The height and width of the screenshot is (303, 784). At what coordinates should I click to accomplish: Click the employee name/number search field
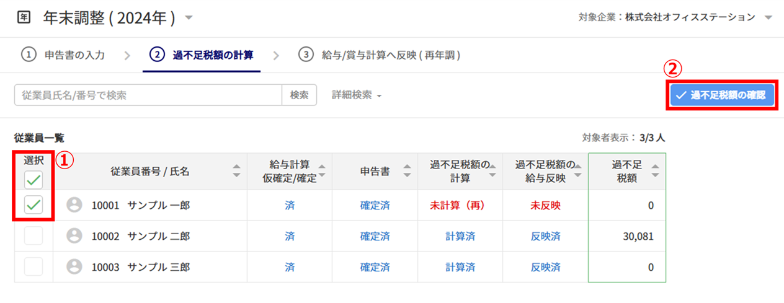point(148,95)
